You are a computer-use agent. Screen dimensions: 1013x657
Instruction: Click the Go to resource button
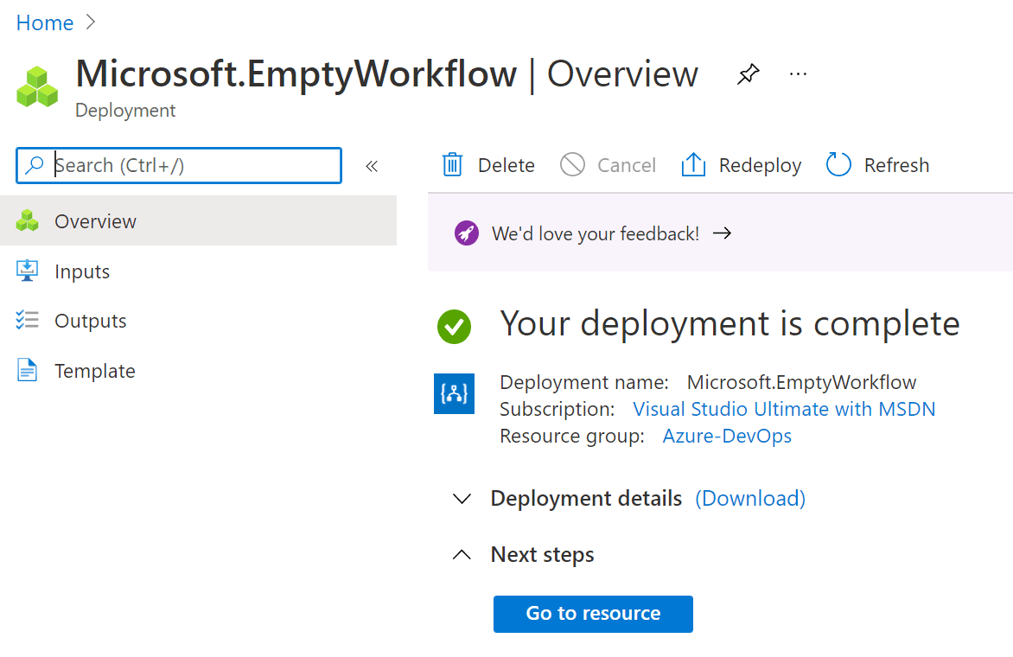coord(593,614)
